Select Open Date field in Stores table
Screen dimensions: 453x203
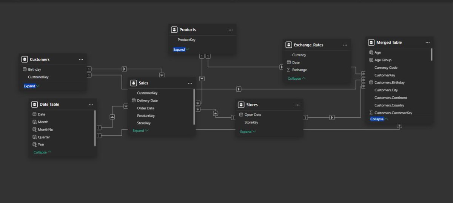tap(253, 115)
